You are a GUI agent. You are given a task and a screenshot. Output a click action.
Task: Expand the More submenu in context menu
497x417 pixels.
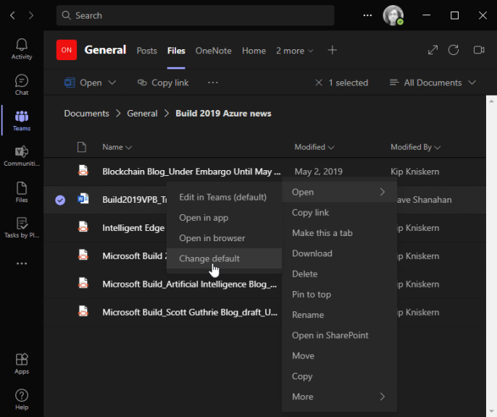tap(339, 397)
